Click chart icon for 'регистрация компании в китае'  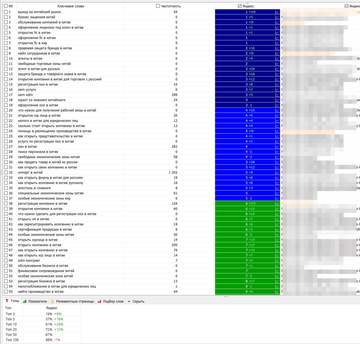coord(277,204)
